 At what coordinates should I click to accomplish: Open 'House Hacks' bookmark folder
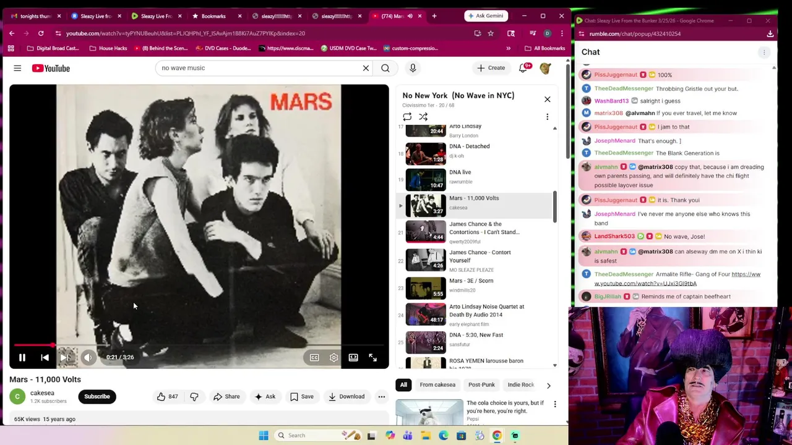(x=109, y=48)
